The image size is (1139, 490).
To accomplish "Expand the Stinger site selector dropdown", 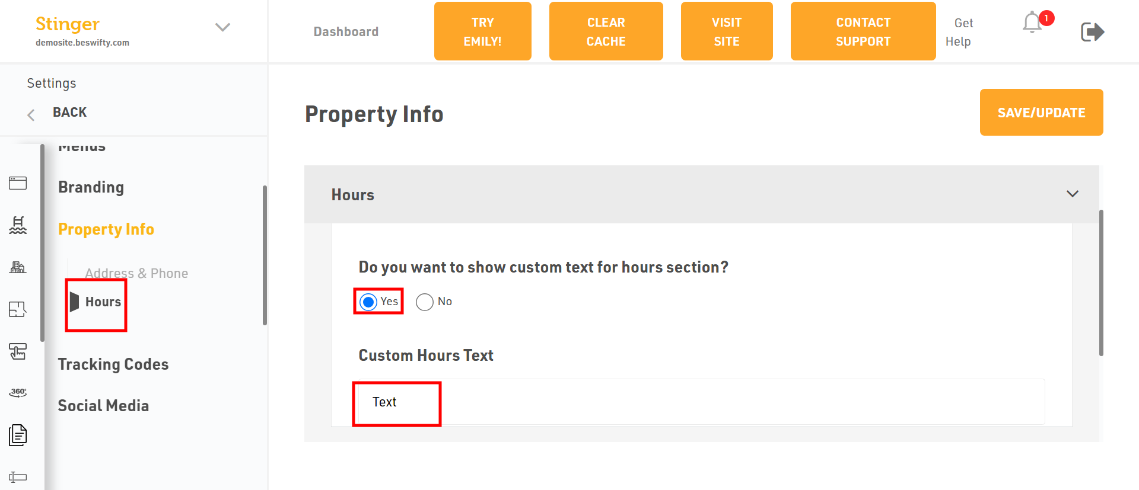I will click(x=222, y=27).
